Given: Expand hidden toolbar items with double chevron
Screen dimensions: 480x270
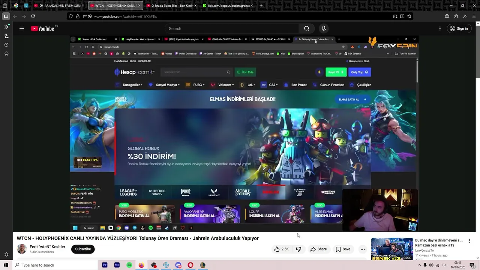Looking at the screenshot, I should 465,16.
